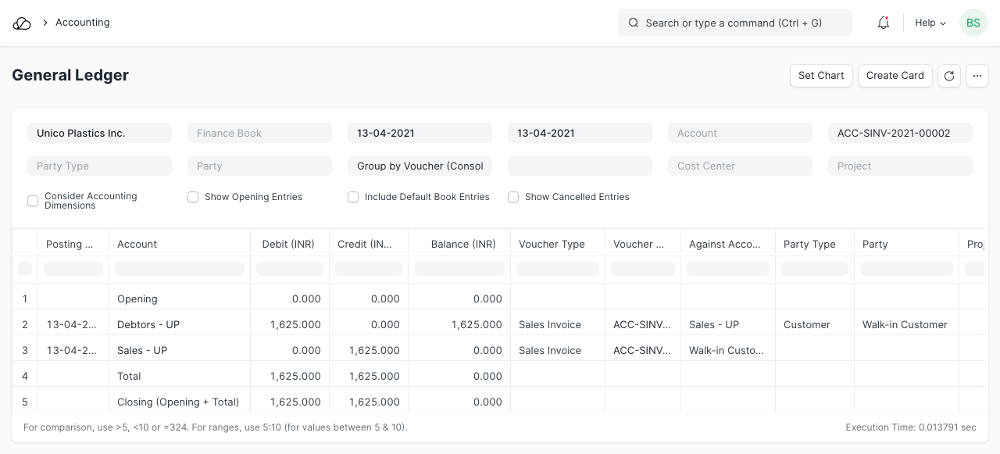This screenshot has height=454, width=1000.
Task: Click the Create Card button
Action: point(895,76)
